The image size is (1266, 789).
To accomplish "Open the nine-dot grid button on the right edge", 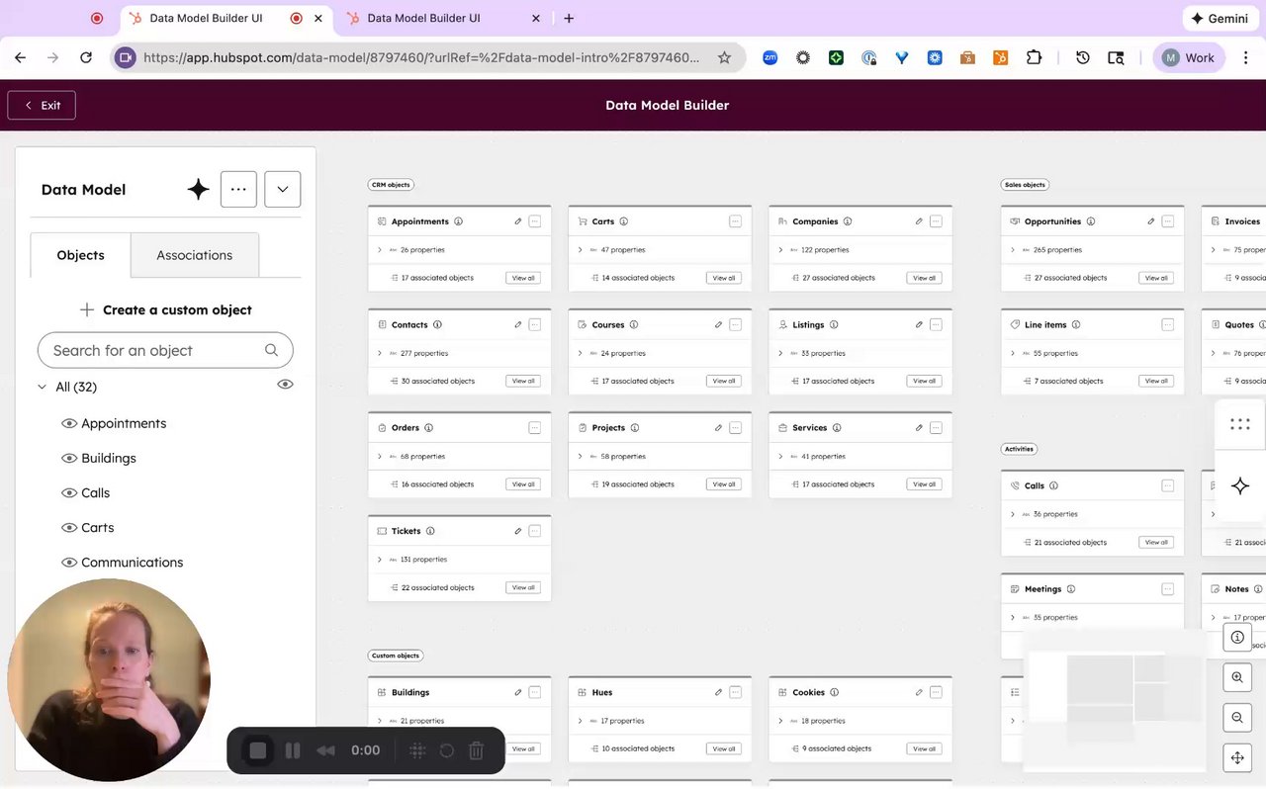I will click(x=1240, y=424).
